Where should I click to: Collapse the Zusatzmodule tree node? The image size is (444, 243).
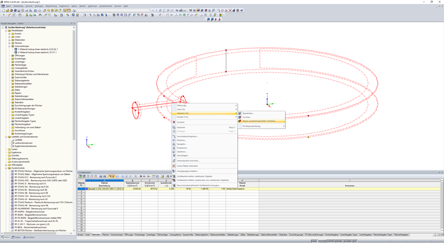(x=6, y=168)
